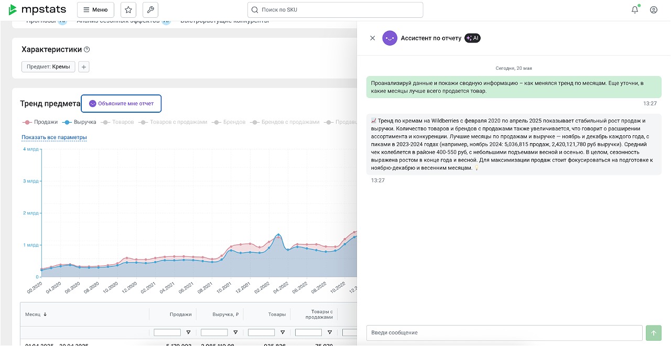Image resolution: width=671 pixels, height=346 pixels.
Task: Toggle the Выручка series in chart legend
Action: click(x=79, y=122)
